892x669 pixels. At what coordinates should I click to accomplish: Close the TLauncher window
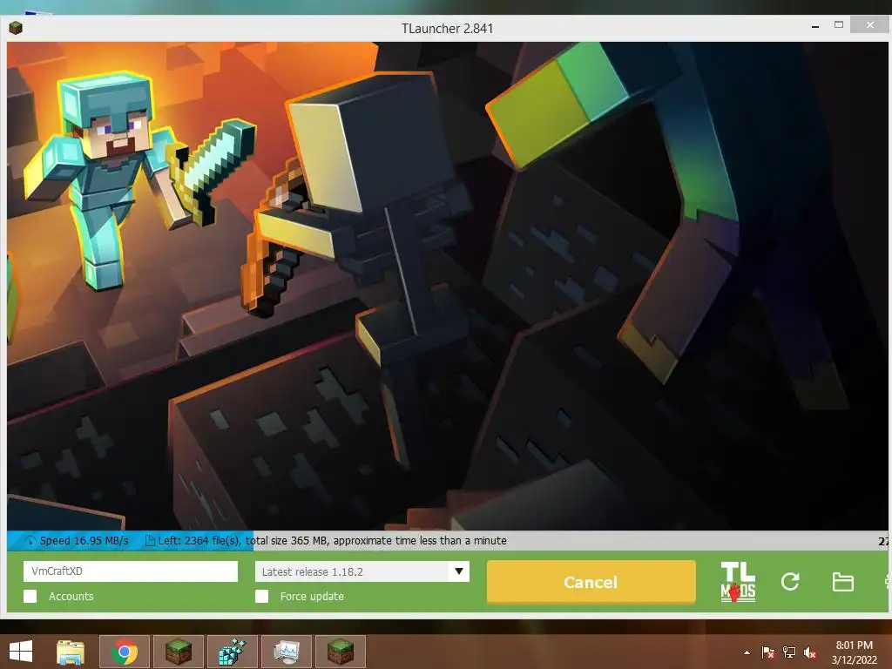coord(870,24)
